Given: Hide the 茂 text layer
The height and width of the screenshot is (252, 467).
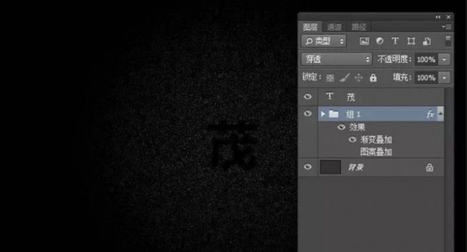Looking at the screenshot, I should (x=307, y=96).
